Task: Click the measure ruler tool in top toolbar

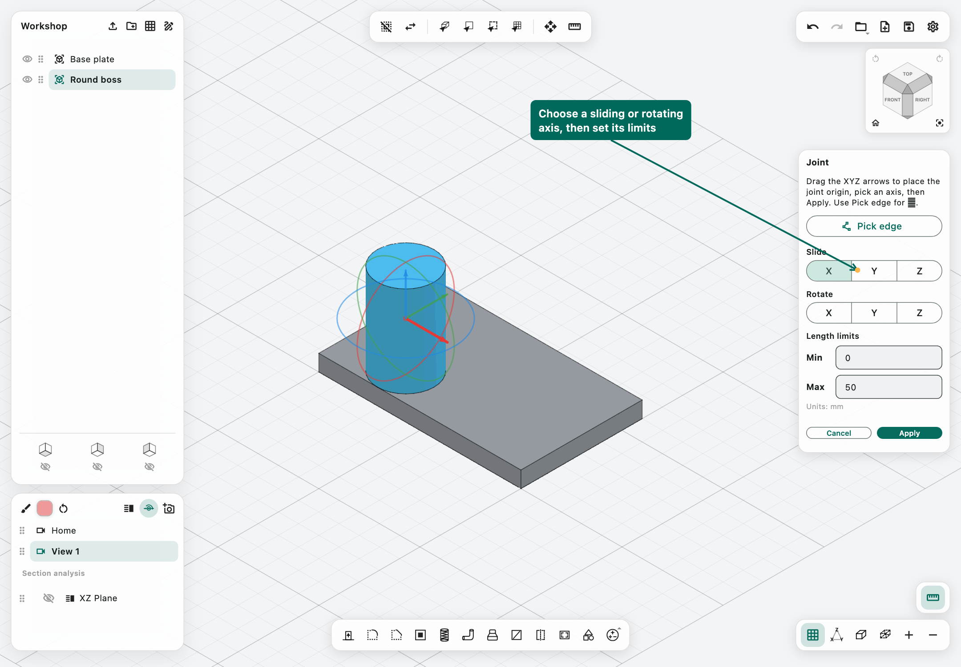Action: click(x=574, y=27)
